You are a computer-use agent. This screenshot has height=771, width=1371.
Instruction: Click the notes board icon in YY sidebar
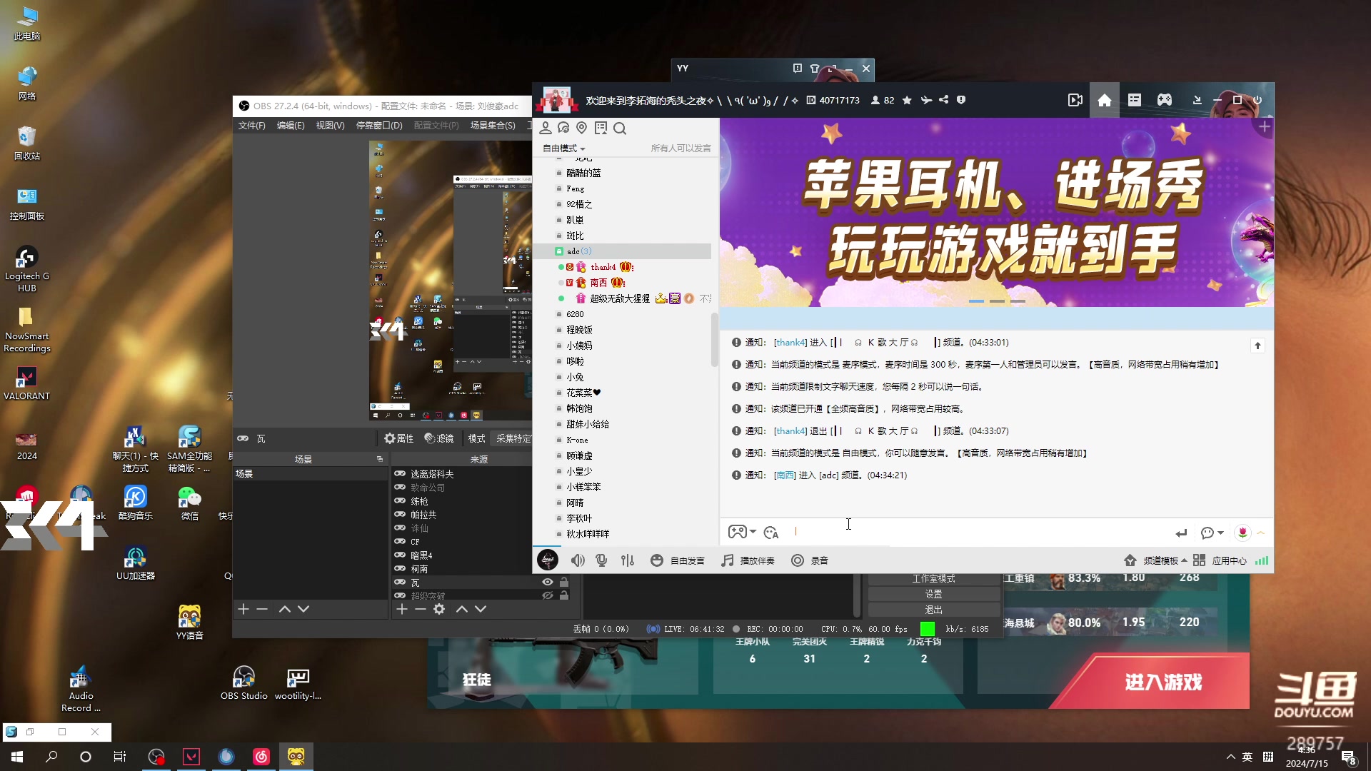click(x=601, y=128)
